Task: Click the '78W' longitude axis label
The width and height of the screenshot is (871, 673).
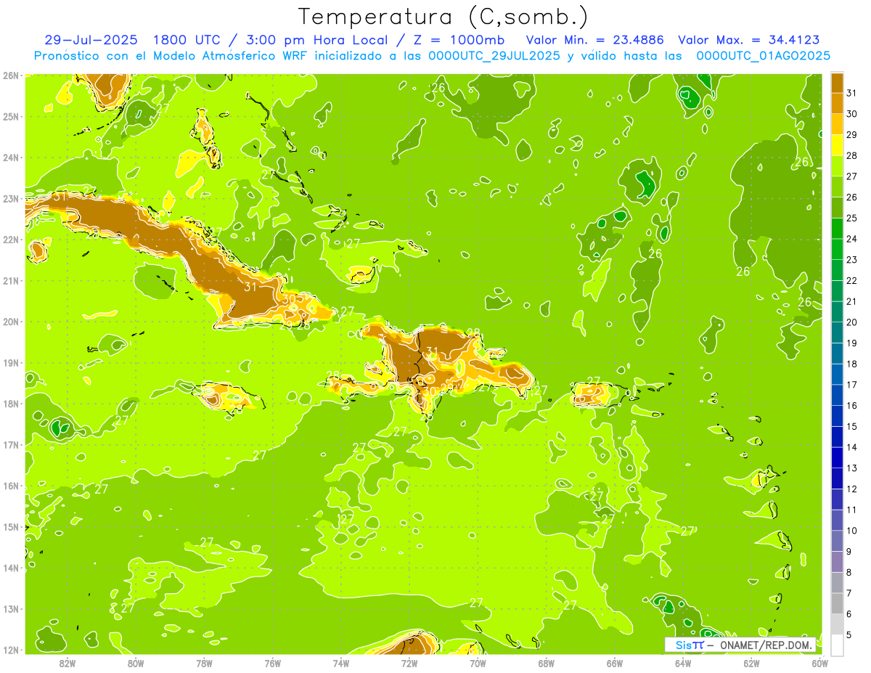Action: pyautogui.click(x=204, y=662)
